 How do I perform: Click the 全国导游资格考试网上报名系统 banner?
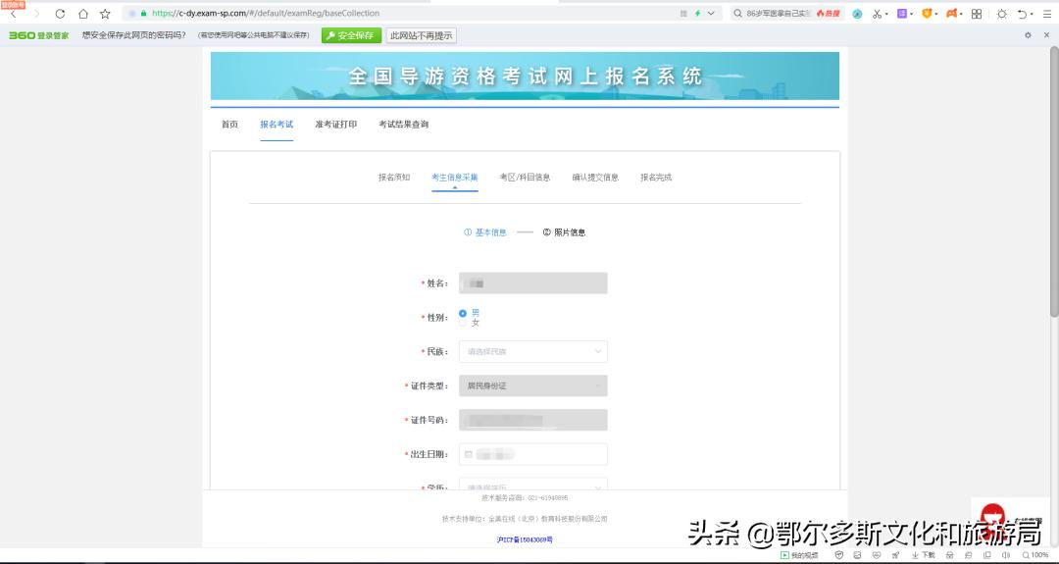tap(525, 76)
